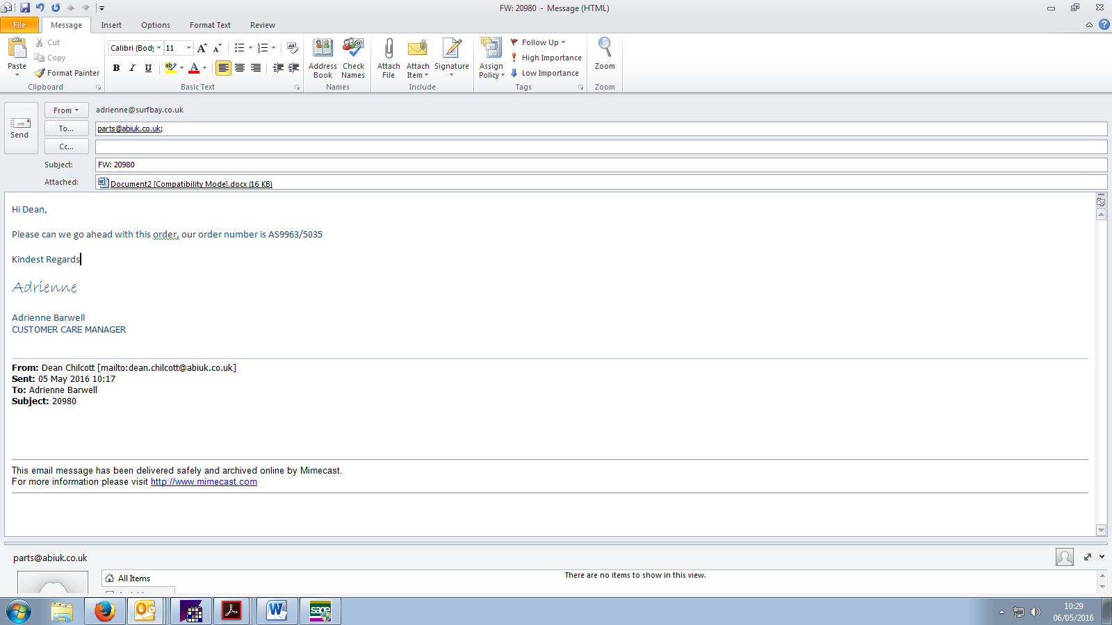Click the Send button
Screen dimensions: 1112x625
point(20,128)
